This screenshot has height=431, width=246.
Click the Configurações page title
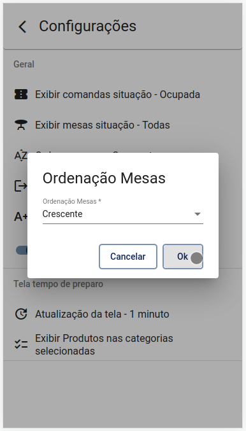87,26
